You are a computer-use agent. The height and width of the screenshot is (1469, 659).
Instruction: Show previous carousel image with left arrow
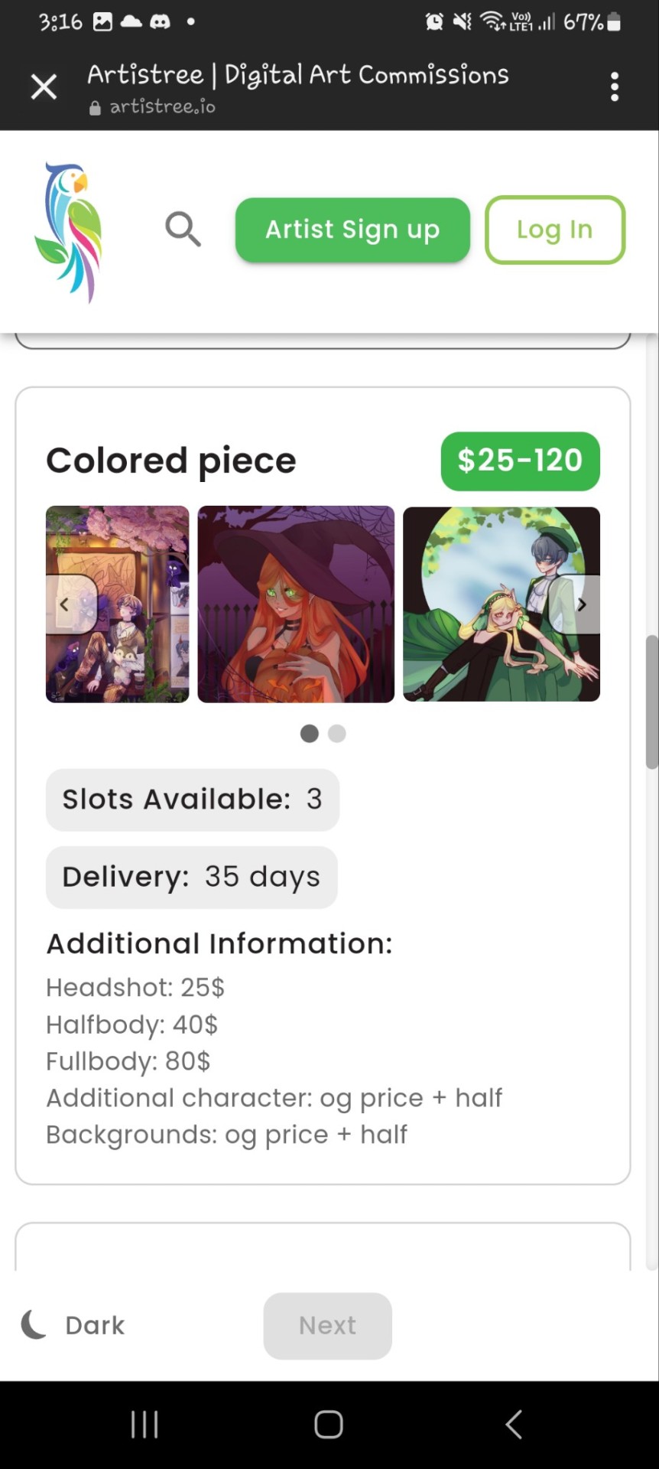coord(65,604)
